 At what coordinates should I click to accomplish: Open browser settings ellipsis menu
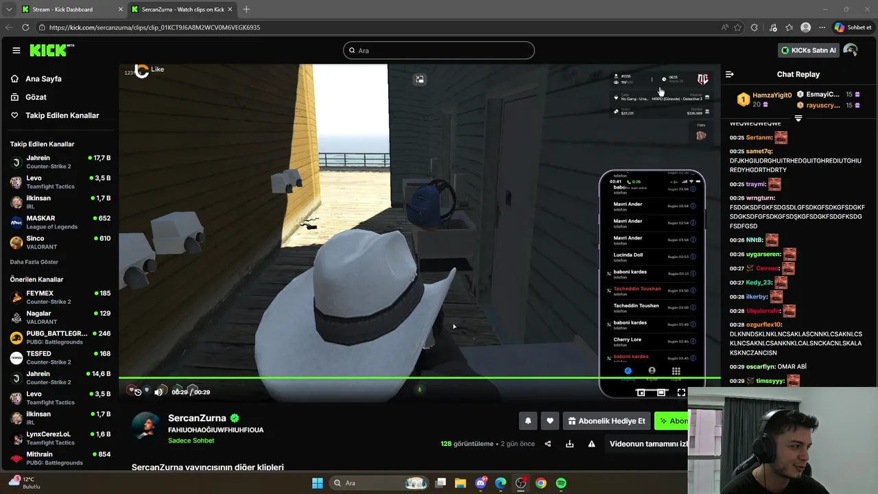(822, 27)
